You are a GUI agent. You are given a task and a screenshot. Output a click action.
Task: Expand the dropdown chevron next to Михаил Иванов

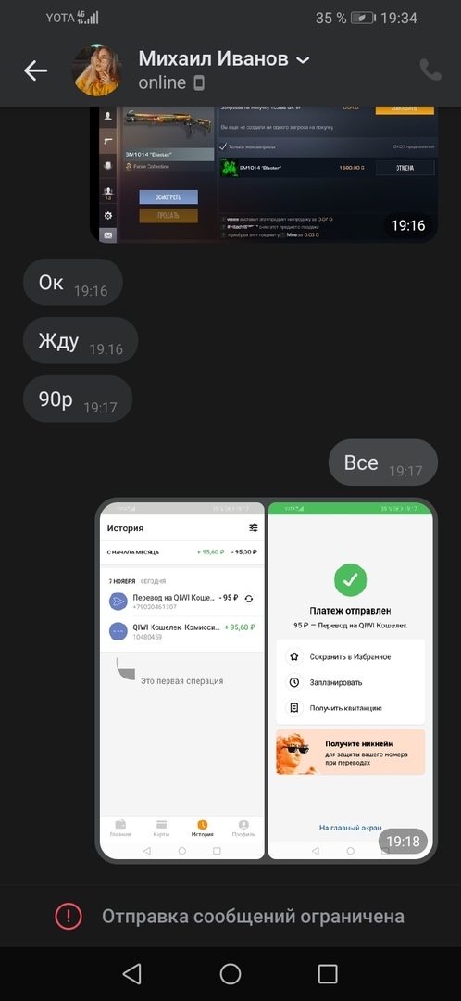click(x=304, y=60)
